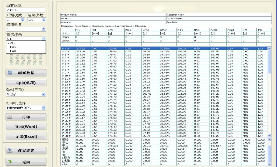Click data table scrollbar down arrow
The image size is (277, 167).
269,136
